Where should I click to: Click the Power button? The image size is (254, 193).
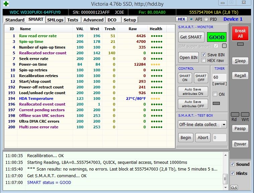tap(240, 144)
